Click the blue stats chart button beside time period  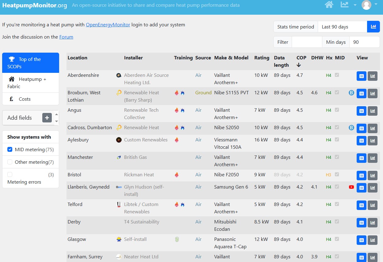373,27
